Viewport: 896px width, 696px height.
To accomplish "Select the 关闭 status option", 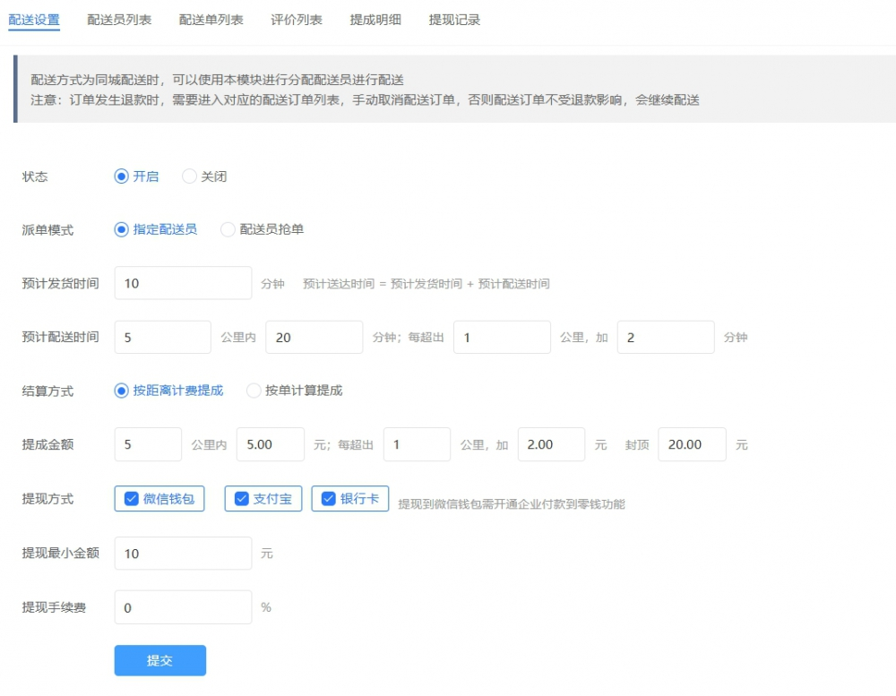I will pos(188,176).
